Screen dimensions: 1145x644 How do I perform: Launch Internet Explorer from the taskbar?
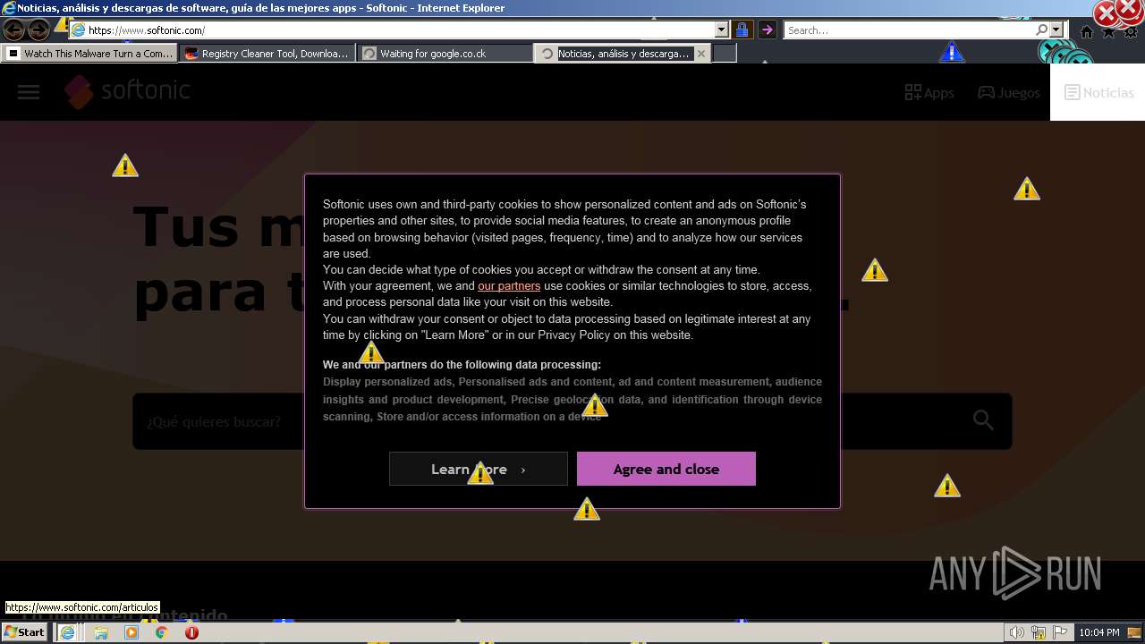[67, 632]
